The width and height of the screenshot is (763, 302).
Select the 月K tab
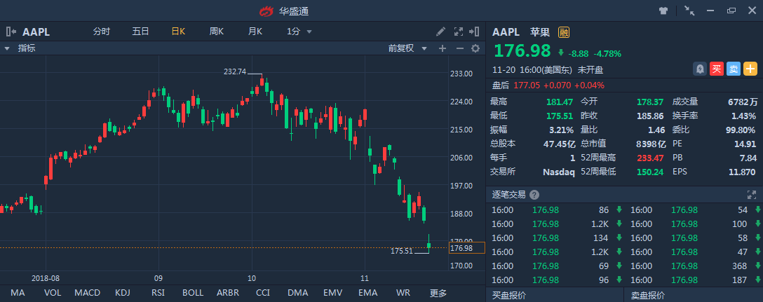(x=255, y=32)
